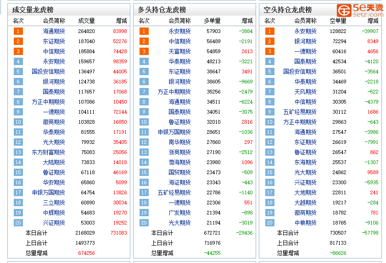Screen dimensions: 386x263
Task: Select the 128822 空单量 value
Action: [338, 31]
